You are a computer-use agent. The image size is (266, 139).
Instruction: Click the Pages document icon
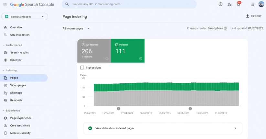[5, 78]
